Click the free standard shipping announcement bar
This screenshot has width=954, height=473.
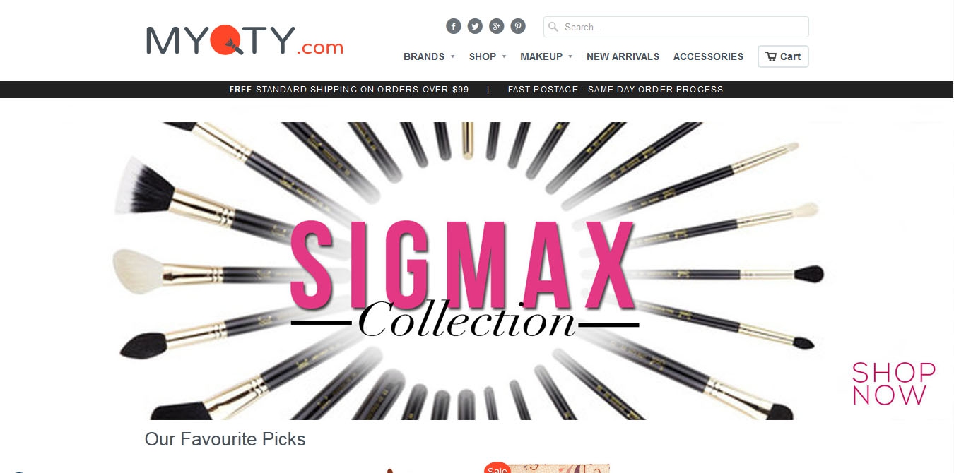pos(477,90)
